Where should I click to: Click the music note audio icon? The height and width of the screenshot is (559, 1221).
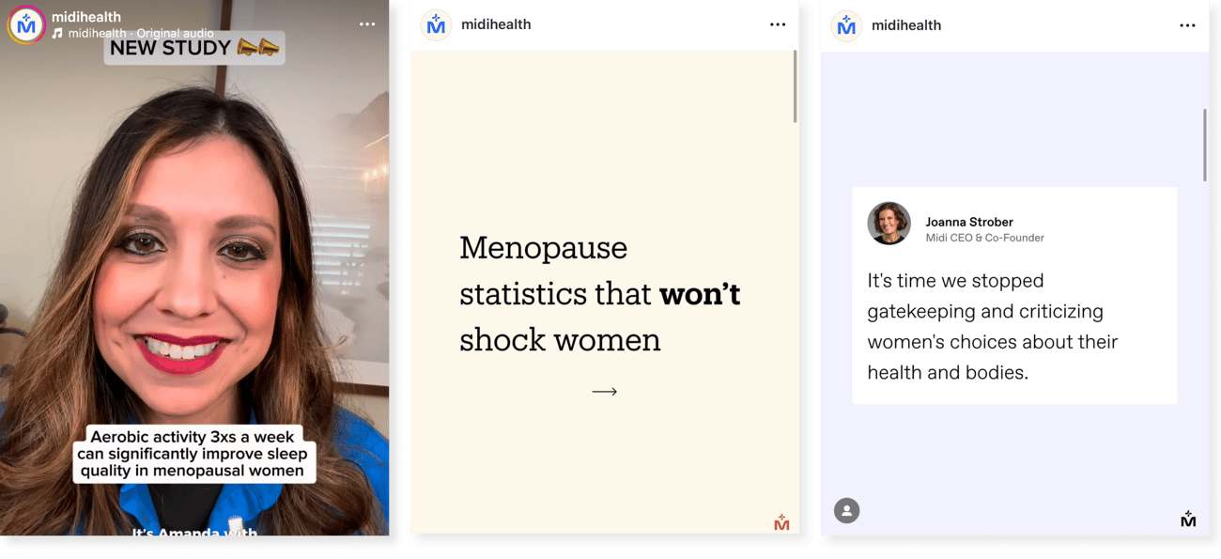[57, 33]
